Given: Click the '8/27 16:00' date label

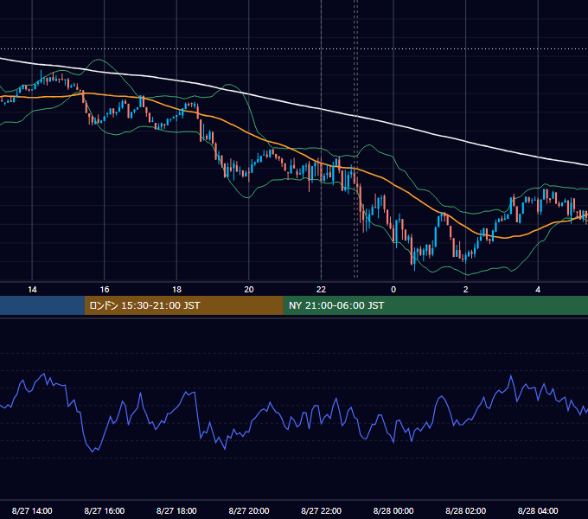Looking at the screenshot, I should coord(105,510).
